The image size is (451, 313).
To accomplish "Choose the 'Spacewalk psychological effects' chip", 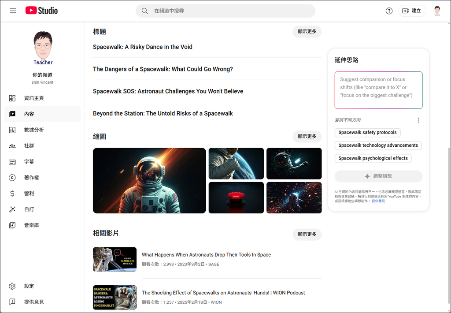I will tap(373, 158).
